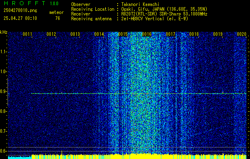Click the HROFFT title text
This screenshot has width=250, height=159.
coord(25,3)
